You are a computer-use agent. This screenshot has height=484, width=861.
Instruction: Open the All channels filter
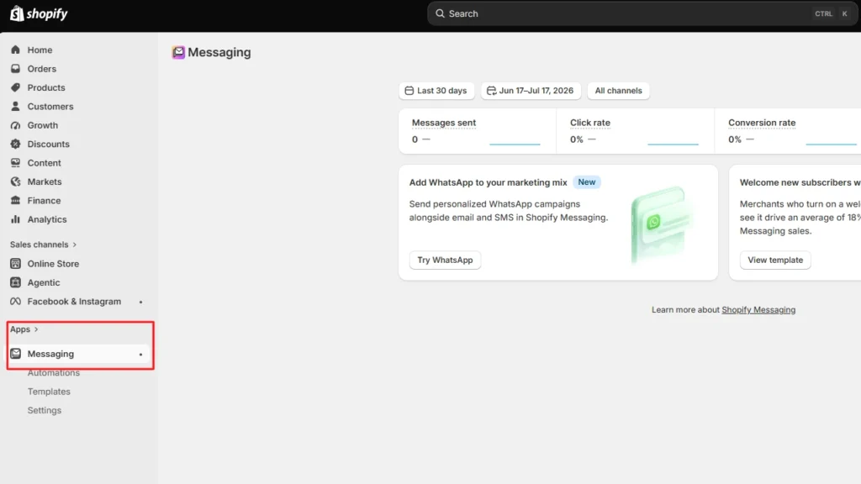(x=618, y=91)
